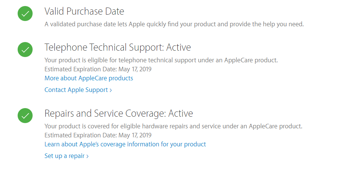Click the Telephone Technical Support heading text
Viewport: 338px width, 173px height.
(x=104, y=47)
